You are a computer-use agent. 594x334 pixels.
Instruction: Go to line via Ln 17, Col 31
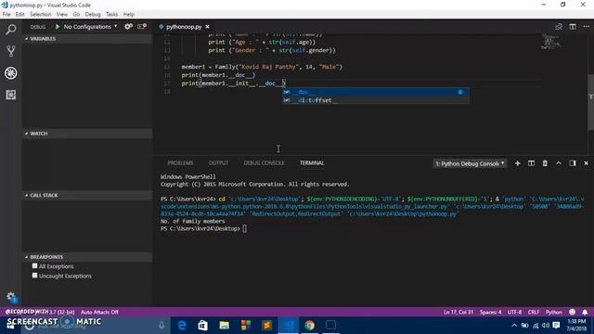458,312
